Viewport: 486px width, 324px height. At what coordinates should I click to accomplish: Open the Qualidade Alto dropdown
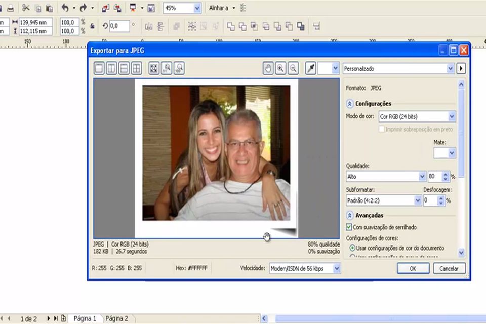422,176
